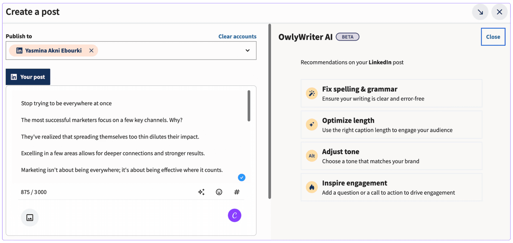Click the composer panel vertical scrollbar
Screen dimensions: 513x243
(270, 111)
